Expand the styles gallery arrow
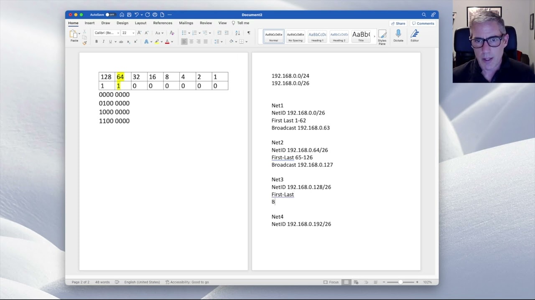The image size is (535, 300). tap(375, 37)
